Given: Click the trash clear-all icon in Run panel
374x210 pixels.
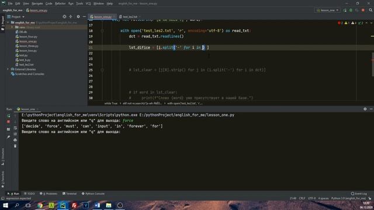Looking at the screenshot, I should 15,146.
